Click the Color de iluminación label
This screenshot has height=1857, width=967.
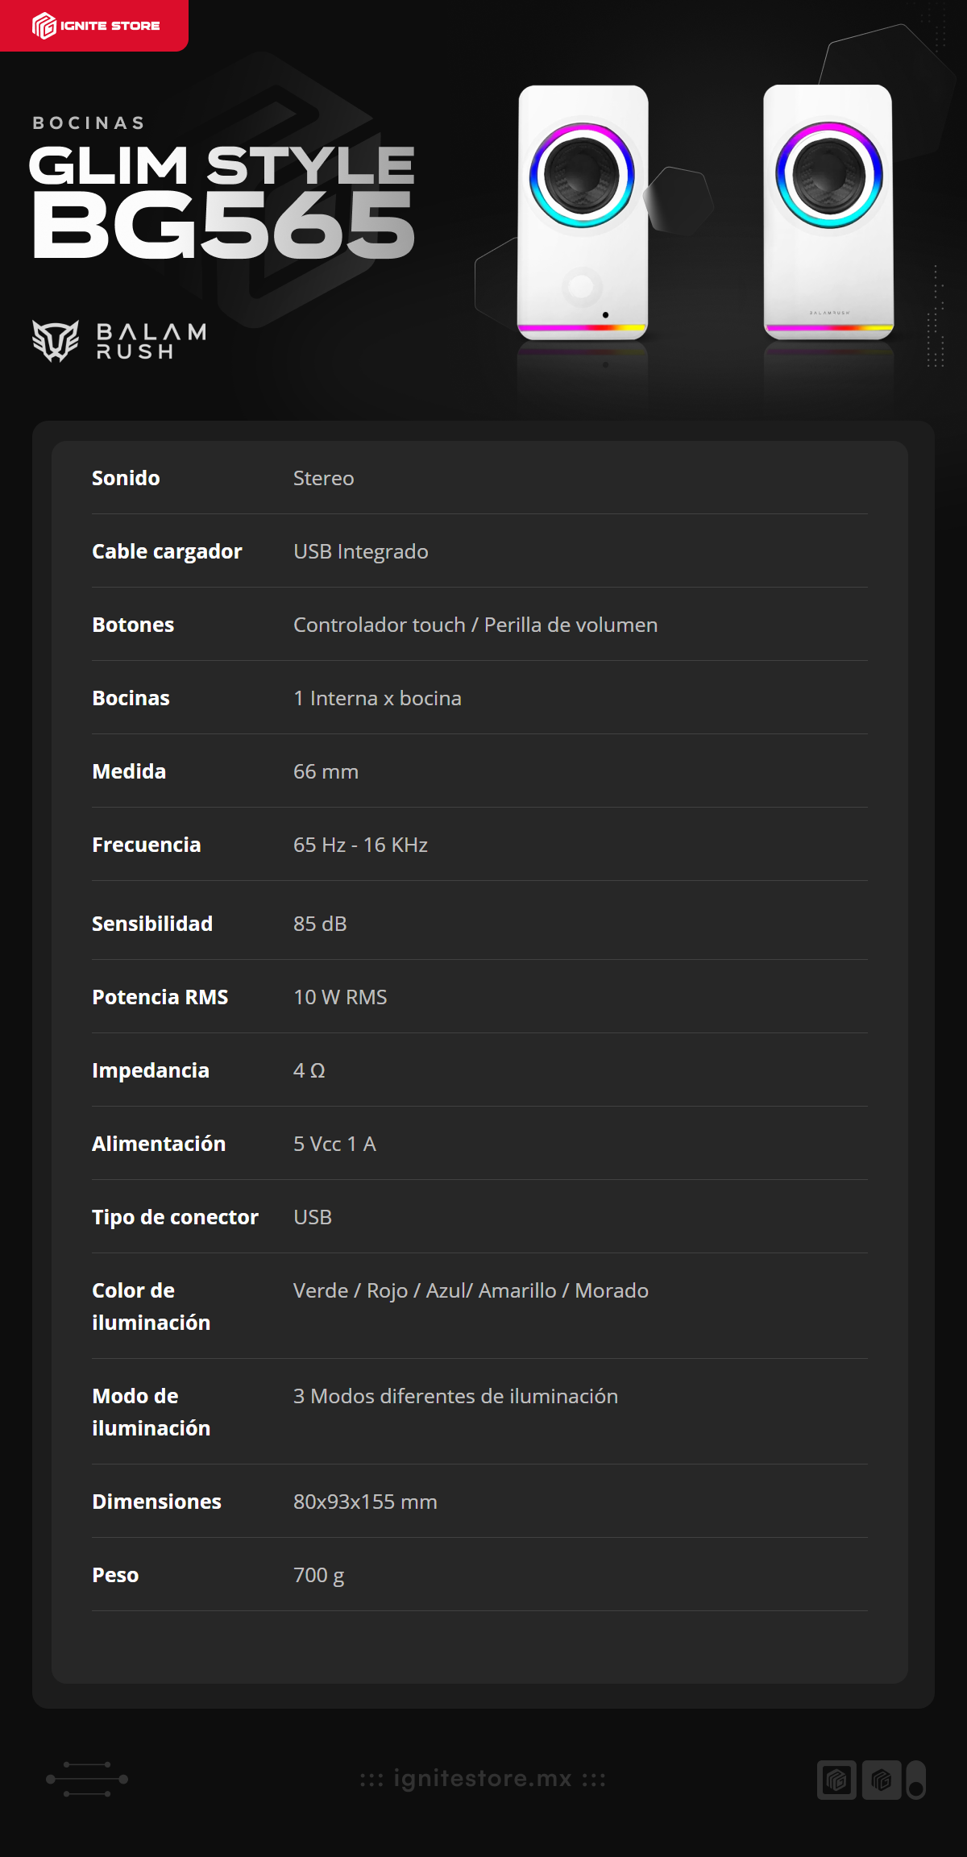151,1307
